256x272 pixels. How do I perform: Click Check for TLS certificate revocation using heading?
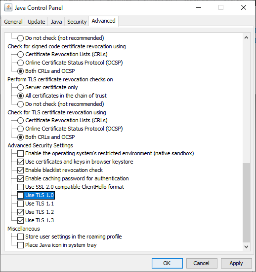57,112
